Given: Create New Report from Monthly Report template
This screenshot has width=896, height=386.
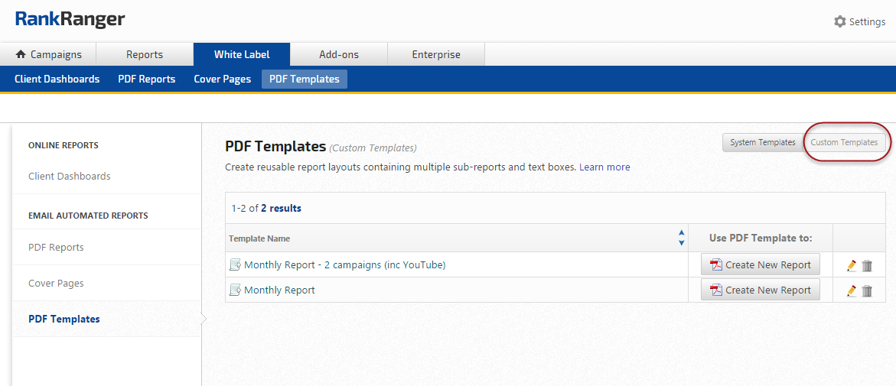Looking at the screenshot, I should [x=760, y=290].
